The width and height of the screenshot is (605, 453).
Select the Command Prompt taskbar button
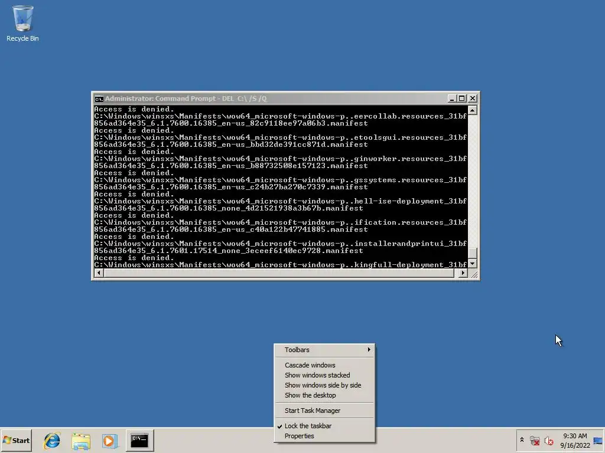(139, 440)
